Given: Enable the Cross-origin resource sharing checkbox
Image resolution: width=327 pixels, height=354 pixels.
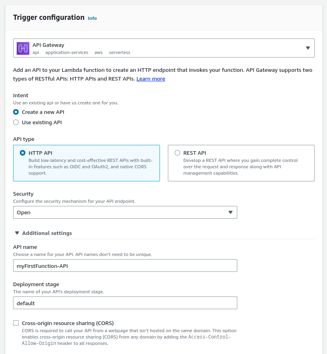Looking at the screenshot, I should coord(16,323).
